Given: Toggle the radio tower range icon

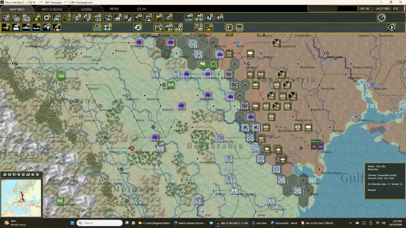Looking at the screenshot, I should click(77, 18).
